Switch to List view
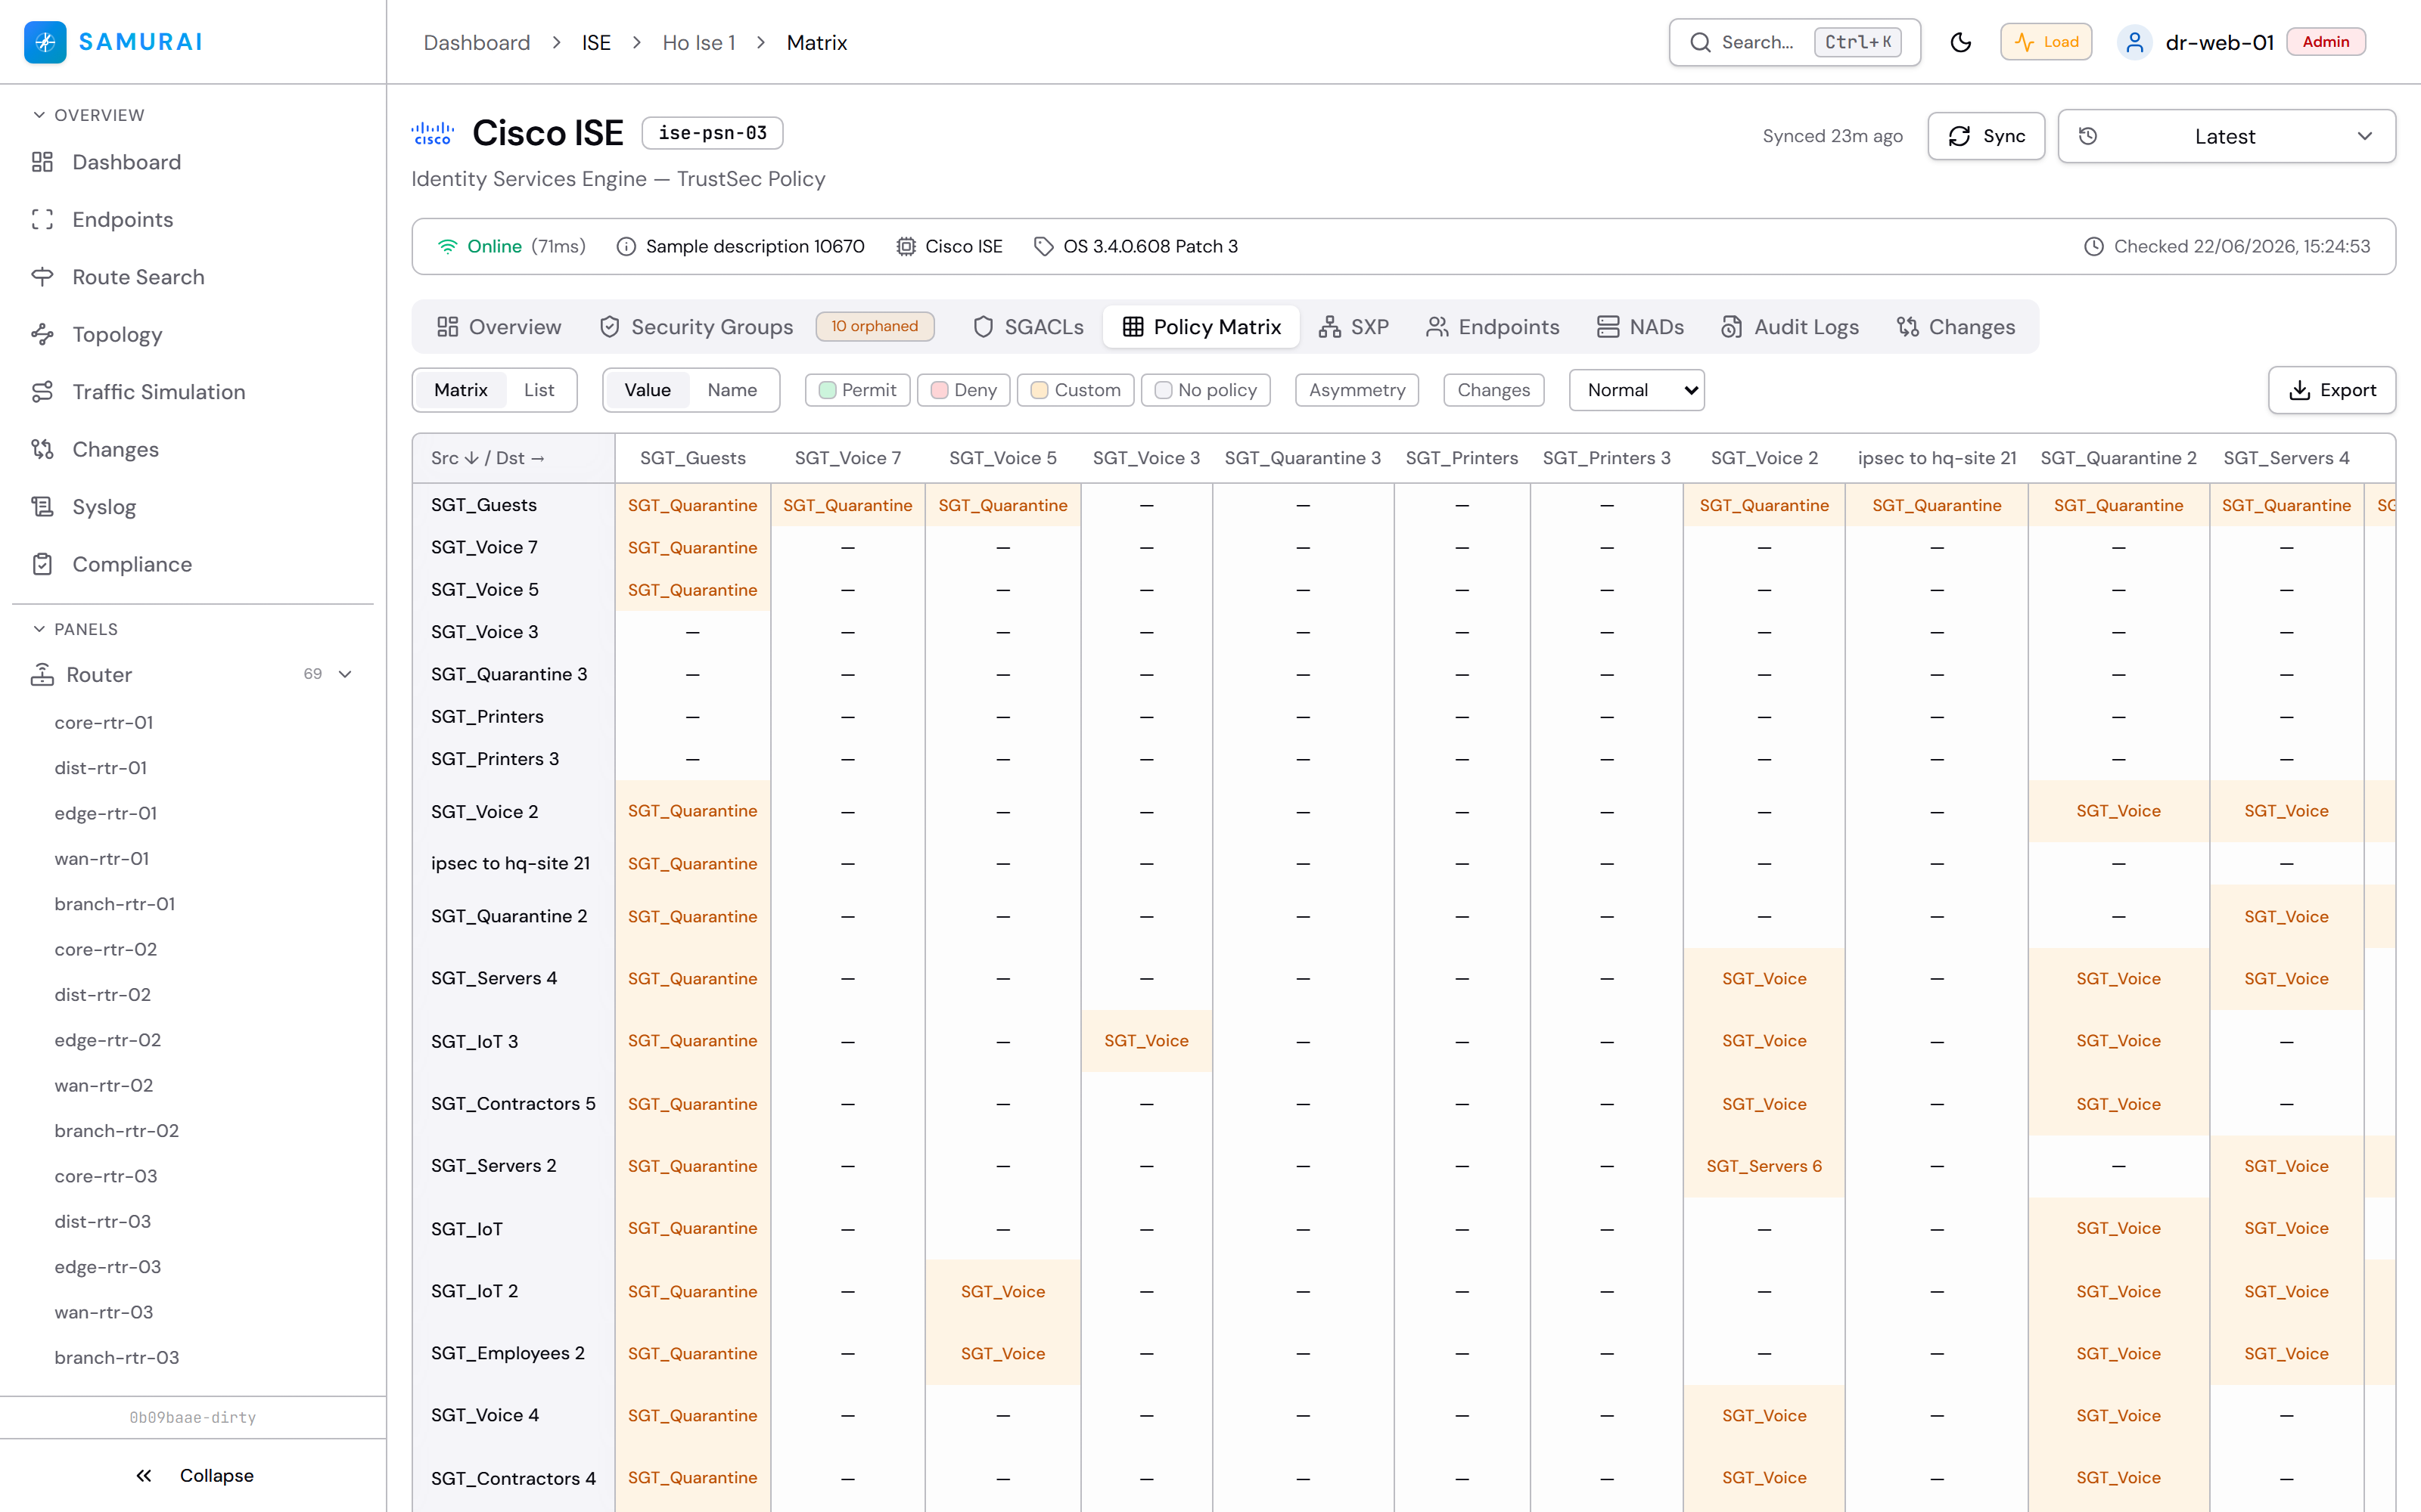The width and height of the screenshot is (2421, 1512). [539, 390]
